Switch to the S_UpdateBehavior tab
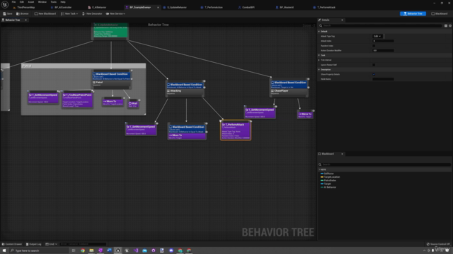The width and height of the screenshot is (453, 254). click(x=177, y=8)
